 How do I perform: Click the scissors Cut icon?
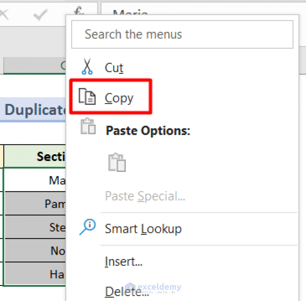[x=87, y=67]
